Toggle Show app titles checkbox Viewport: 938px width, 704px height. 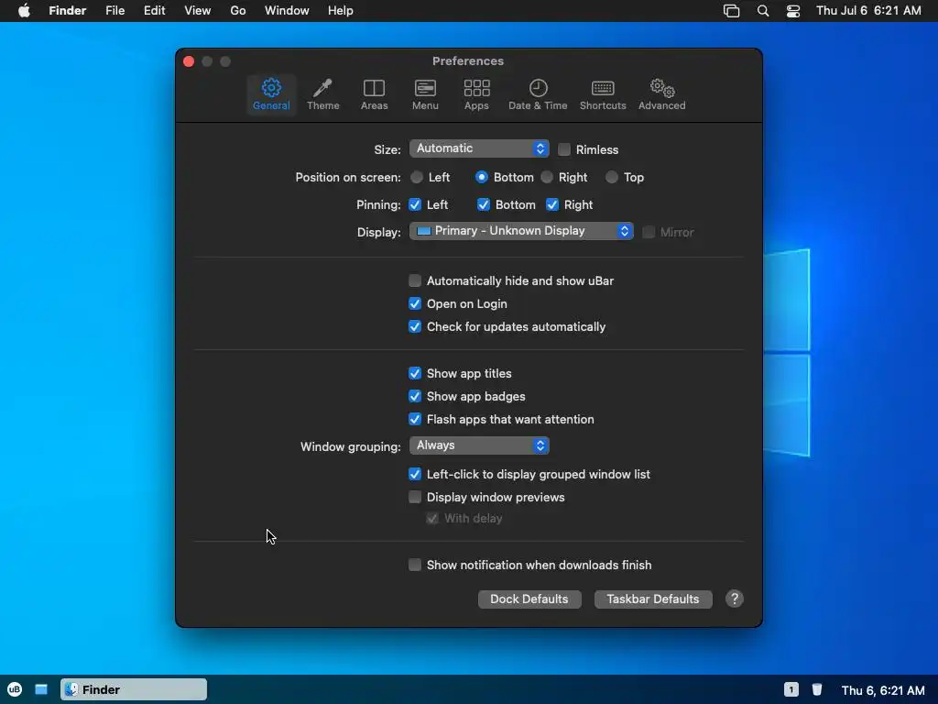415,374
